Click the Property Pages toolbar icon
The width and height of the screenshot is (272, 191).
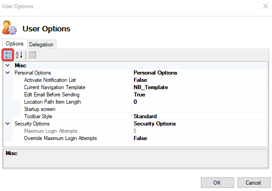(32, 55)
